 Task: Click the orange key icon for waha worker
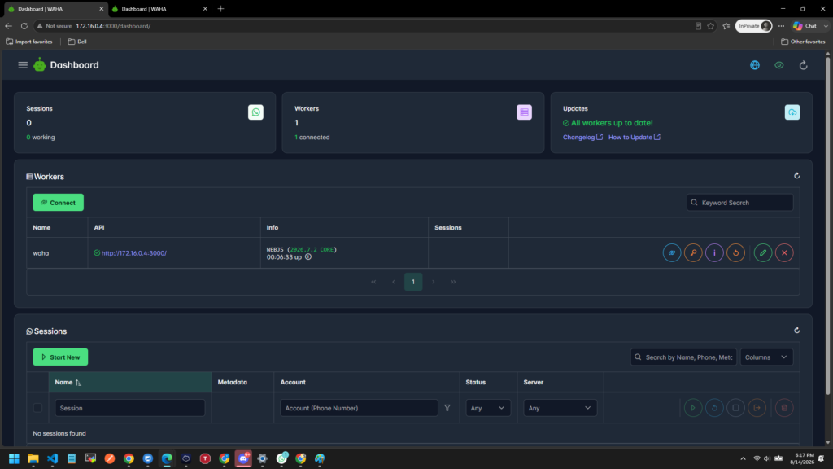[x=693, y=252]
